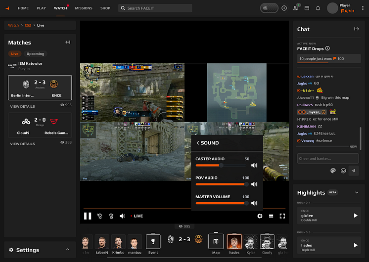Enter fullscreen video mode

(282, 216)
